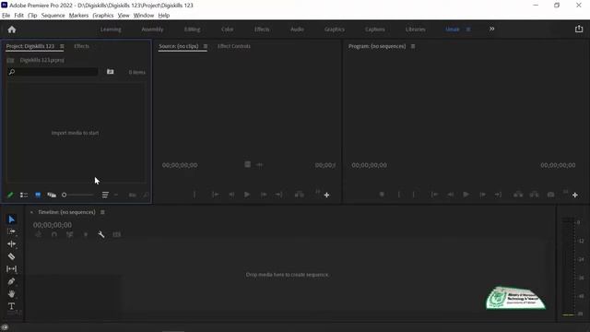Select the Pen tool
Screen dimensions: 590x332
pos(12,281)
